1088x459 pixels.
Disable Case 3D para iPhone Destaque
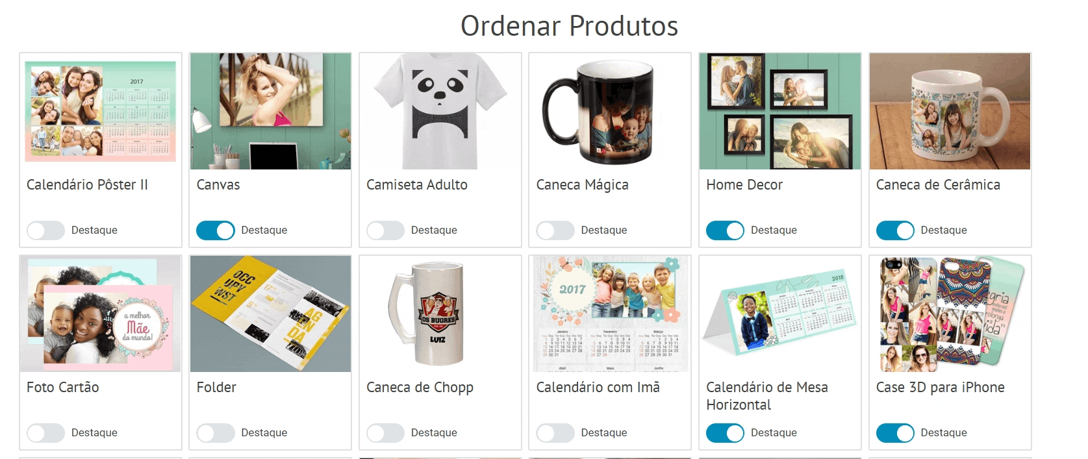[x=895, y=433]
